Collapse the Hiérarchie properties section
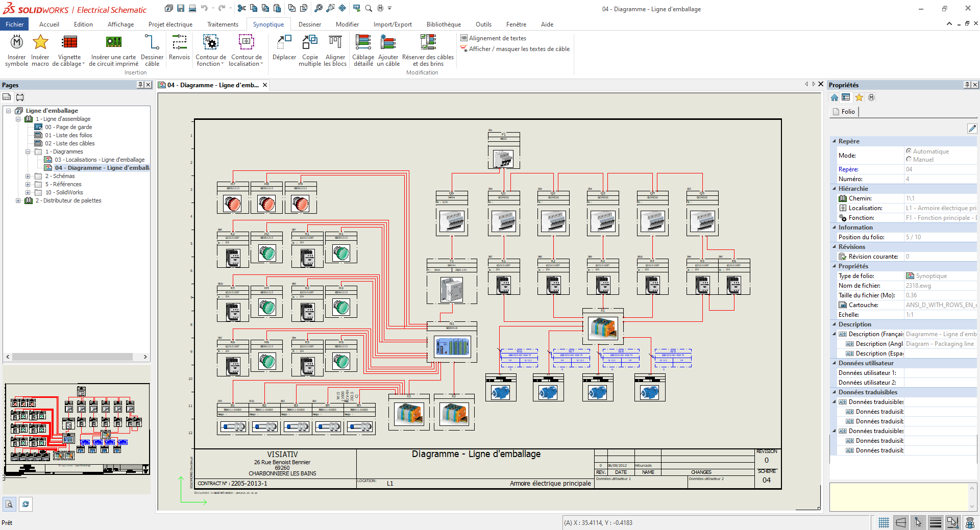Screen dimensions: 980x530 pos(834,189)
